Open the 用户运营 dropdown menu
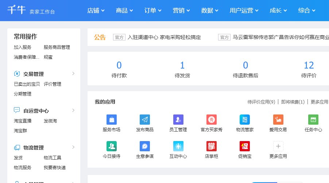Image resolution: width=329 pixels, height=183 pixels. click(x=244, y=10)
